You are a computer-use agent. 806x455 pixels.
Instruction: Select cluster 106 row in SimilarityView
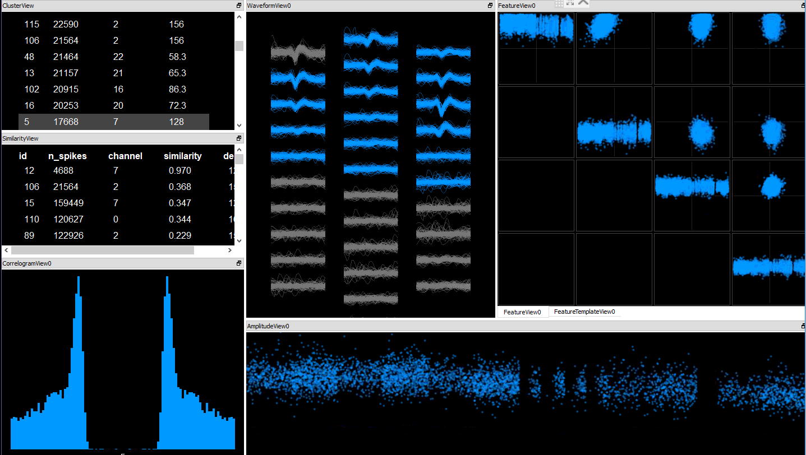point(84,187)
